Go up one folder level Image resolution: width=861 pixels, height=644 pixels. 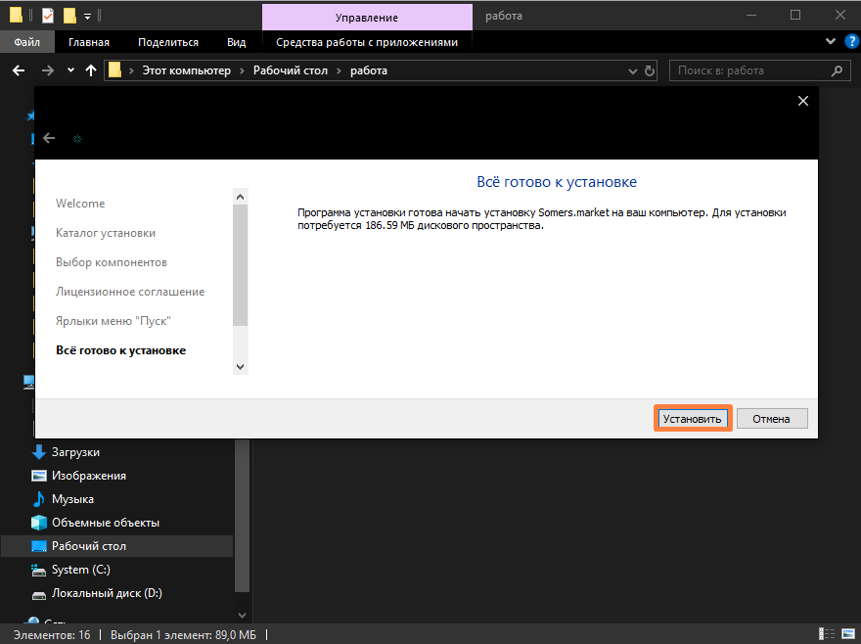pyautogui.click(x=91, y=70)
